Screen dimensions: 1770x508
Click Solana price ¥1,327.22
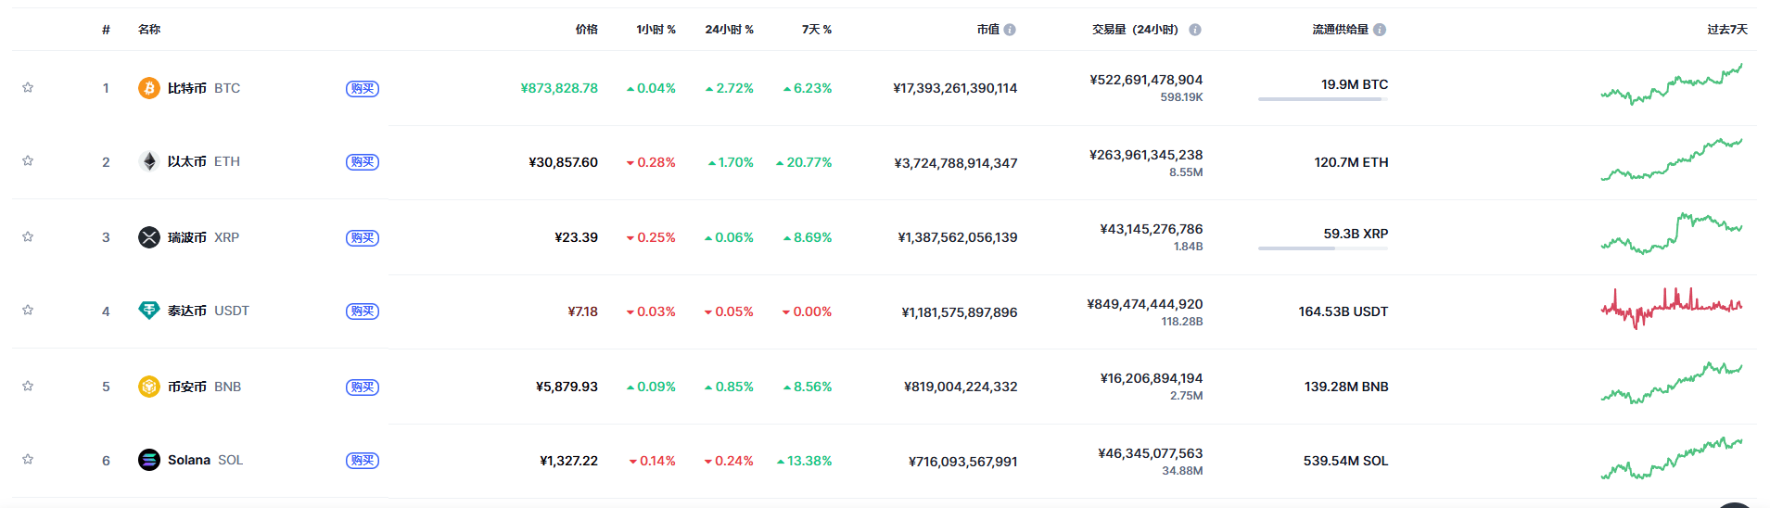[569, 461]
